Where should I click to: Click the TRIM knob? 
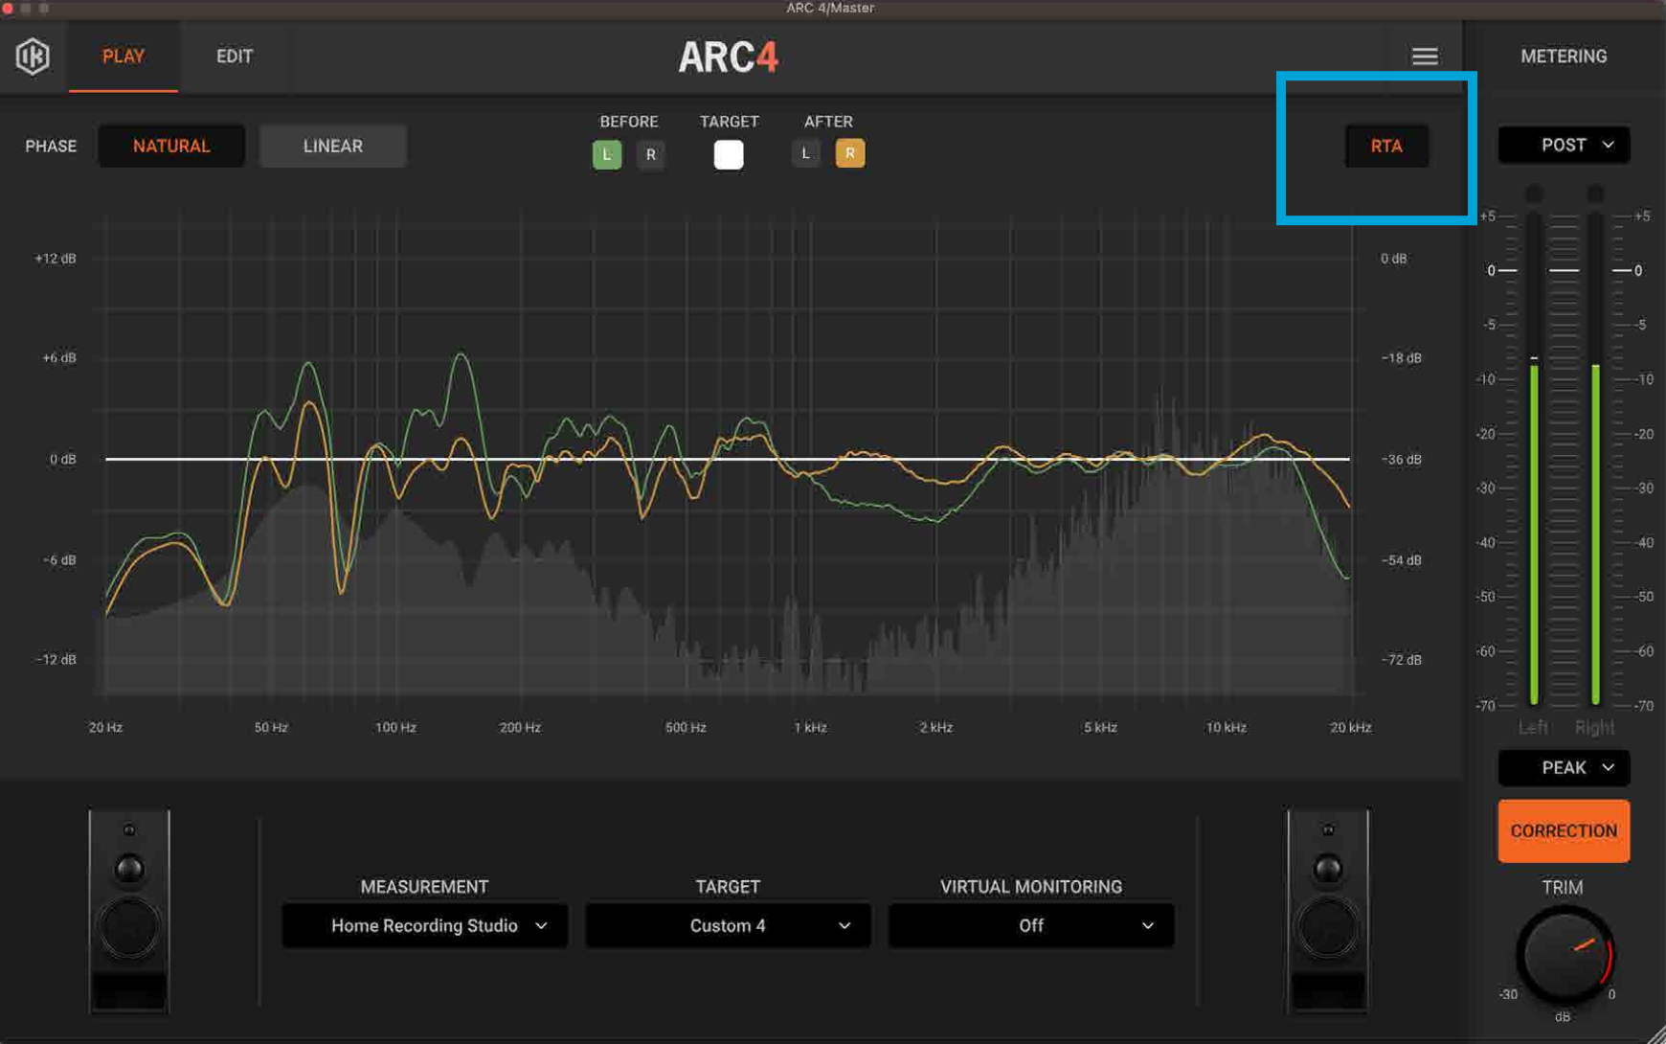point(1565,955)
